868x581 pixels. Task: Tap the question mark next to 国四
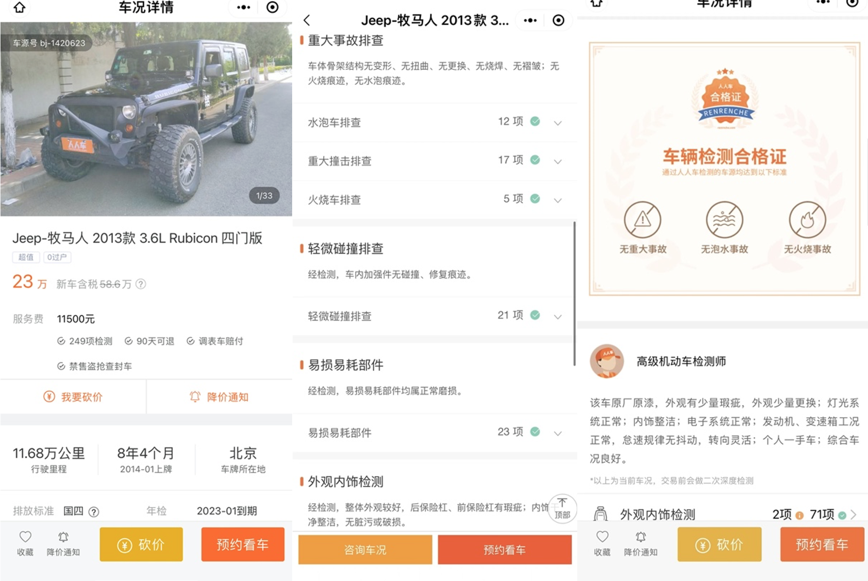pos(94,512)
